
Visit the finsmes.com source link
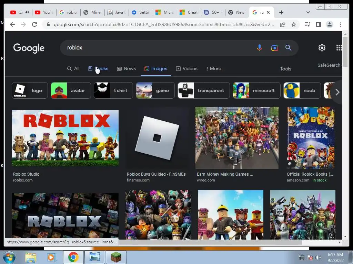point(138,180)
